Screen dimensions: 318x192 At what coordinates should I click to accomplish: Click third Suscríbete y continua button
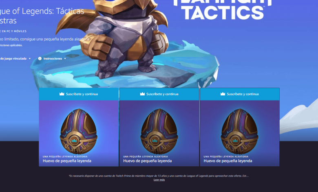pos(240,94)
